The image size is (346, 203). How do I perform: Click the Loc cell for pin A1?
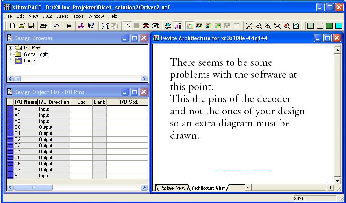(x=81, y=115)
